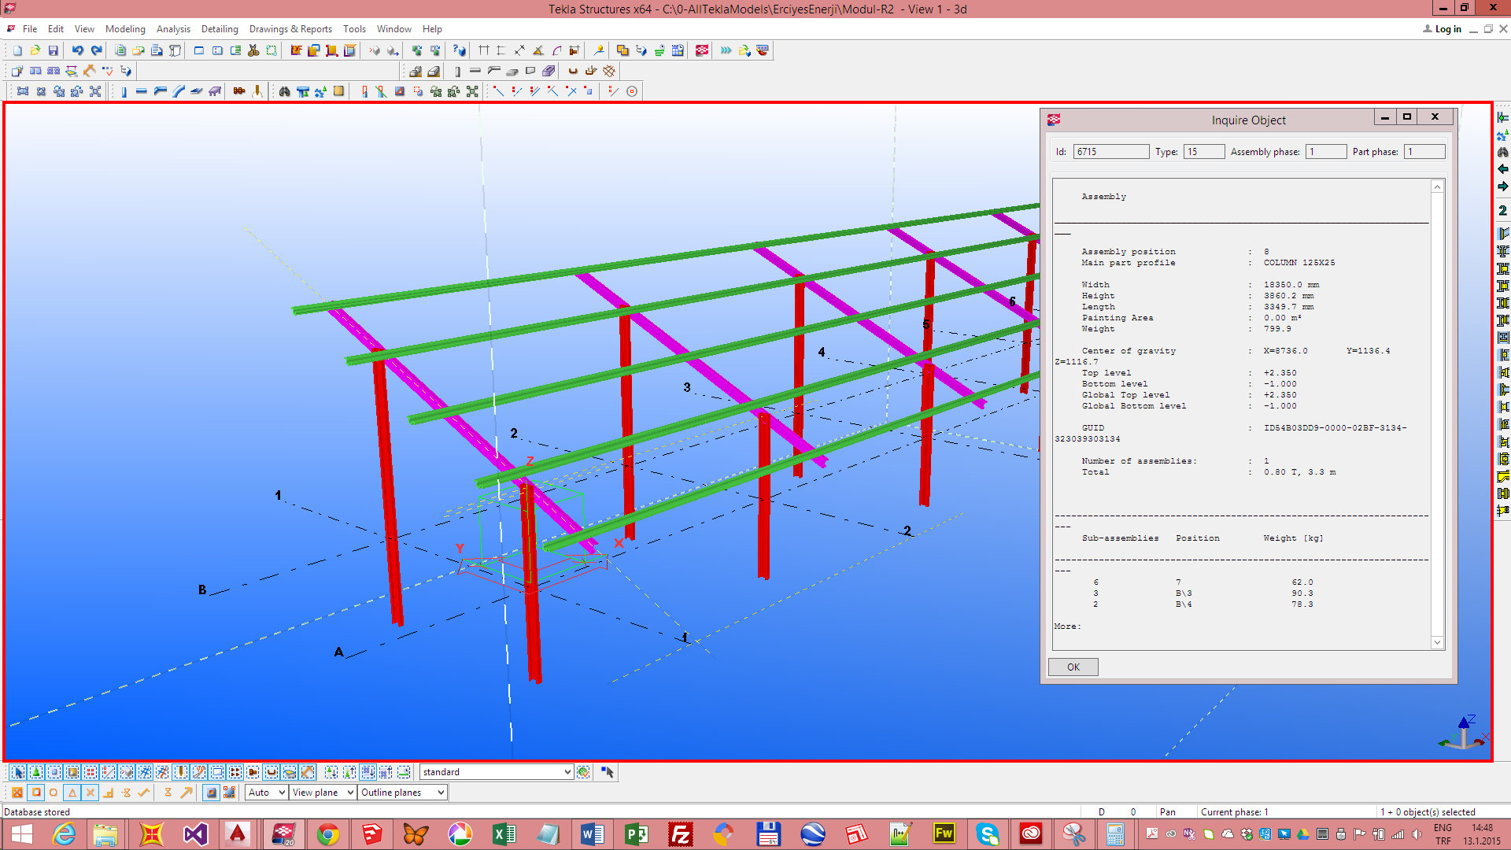This screenshot has width=1511, height=850.
Task: Select the create steel beam tool
Action: point(142,91)
